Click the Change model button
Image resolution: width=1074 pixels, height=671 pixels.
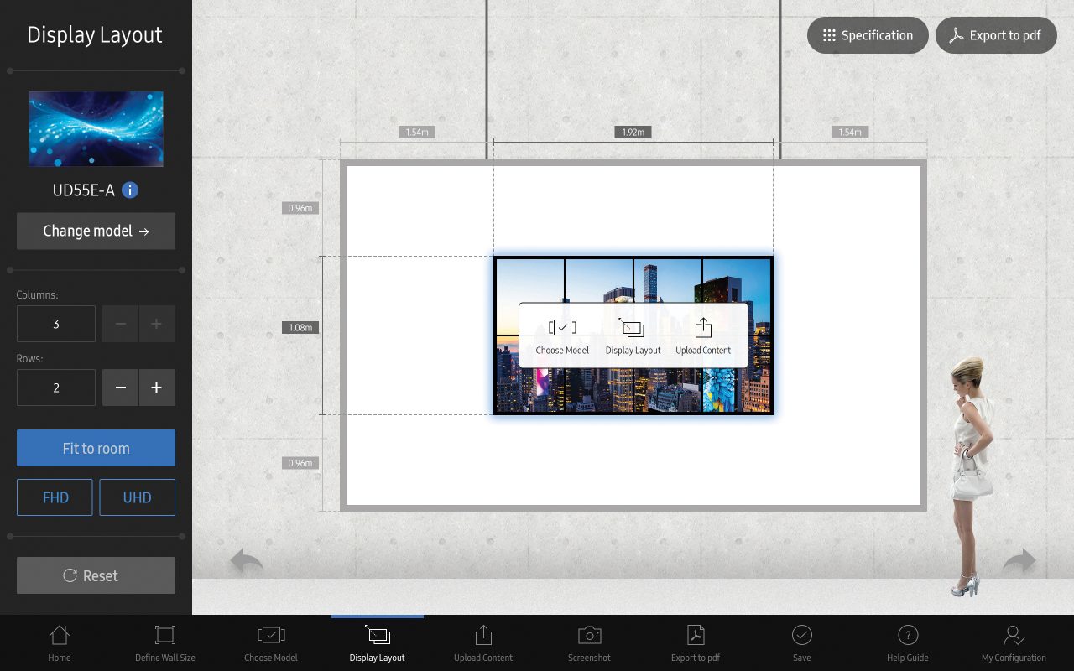coord(96,231)
